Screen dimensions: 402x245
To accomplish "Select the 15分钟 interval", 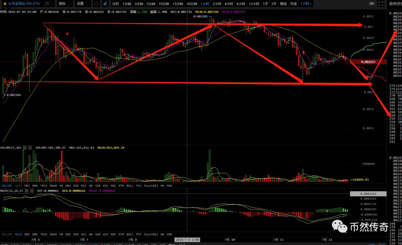I will [x=178, y=4].
